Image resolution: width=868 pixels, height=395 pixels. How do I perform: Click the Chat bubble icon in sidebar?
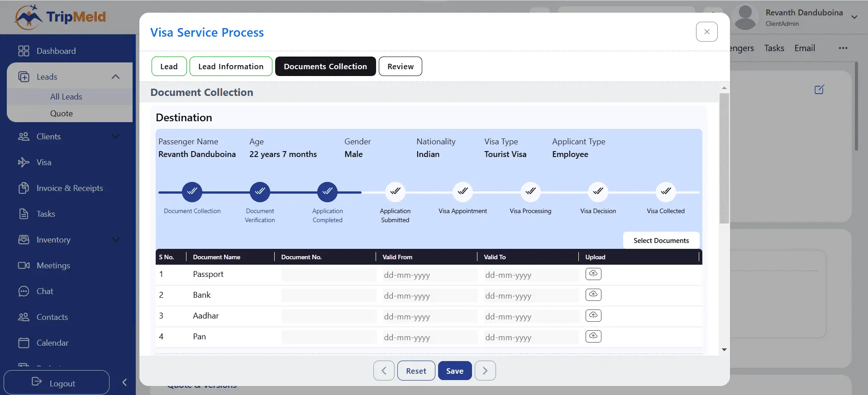(x=24, y=291)
